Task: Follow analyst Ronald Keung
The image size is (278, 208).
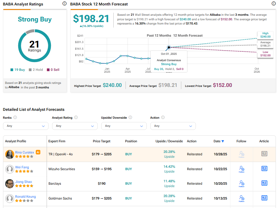Action: [242, 199]
